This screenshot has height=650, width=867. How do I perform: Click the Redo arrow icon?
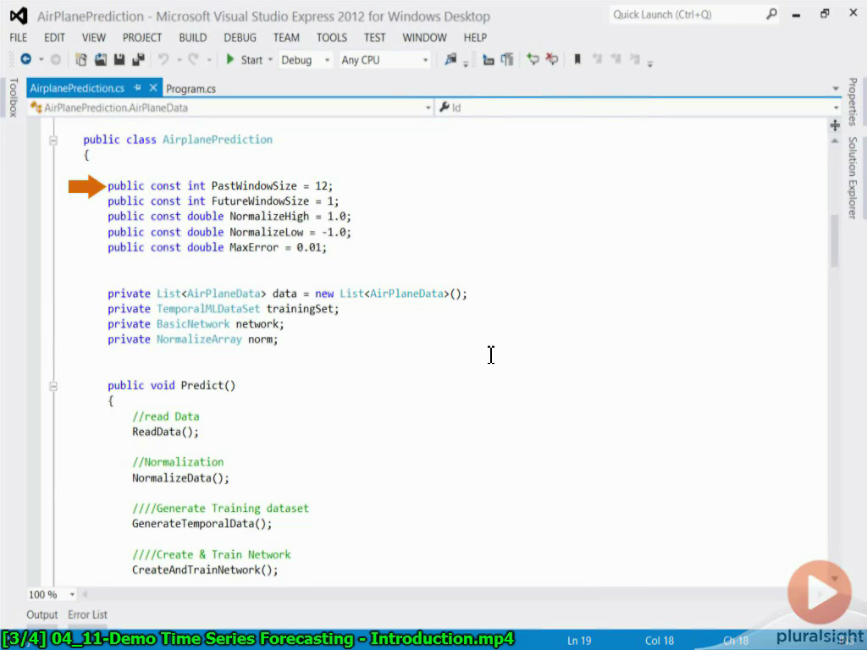tap(193, 59)
